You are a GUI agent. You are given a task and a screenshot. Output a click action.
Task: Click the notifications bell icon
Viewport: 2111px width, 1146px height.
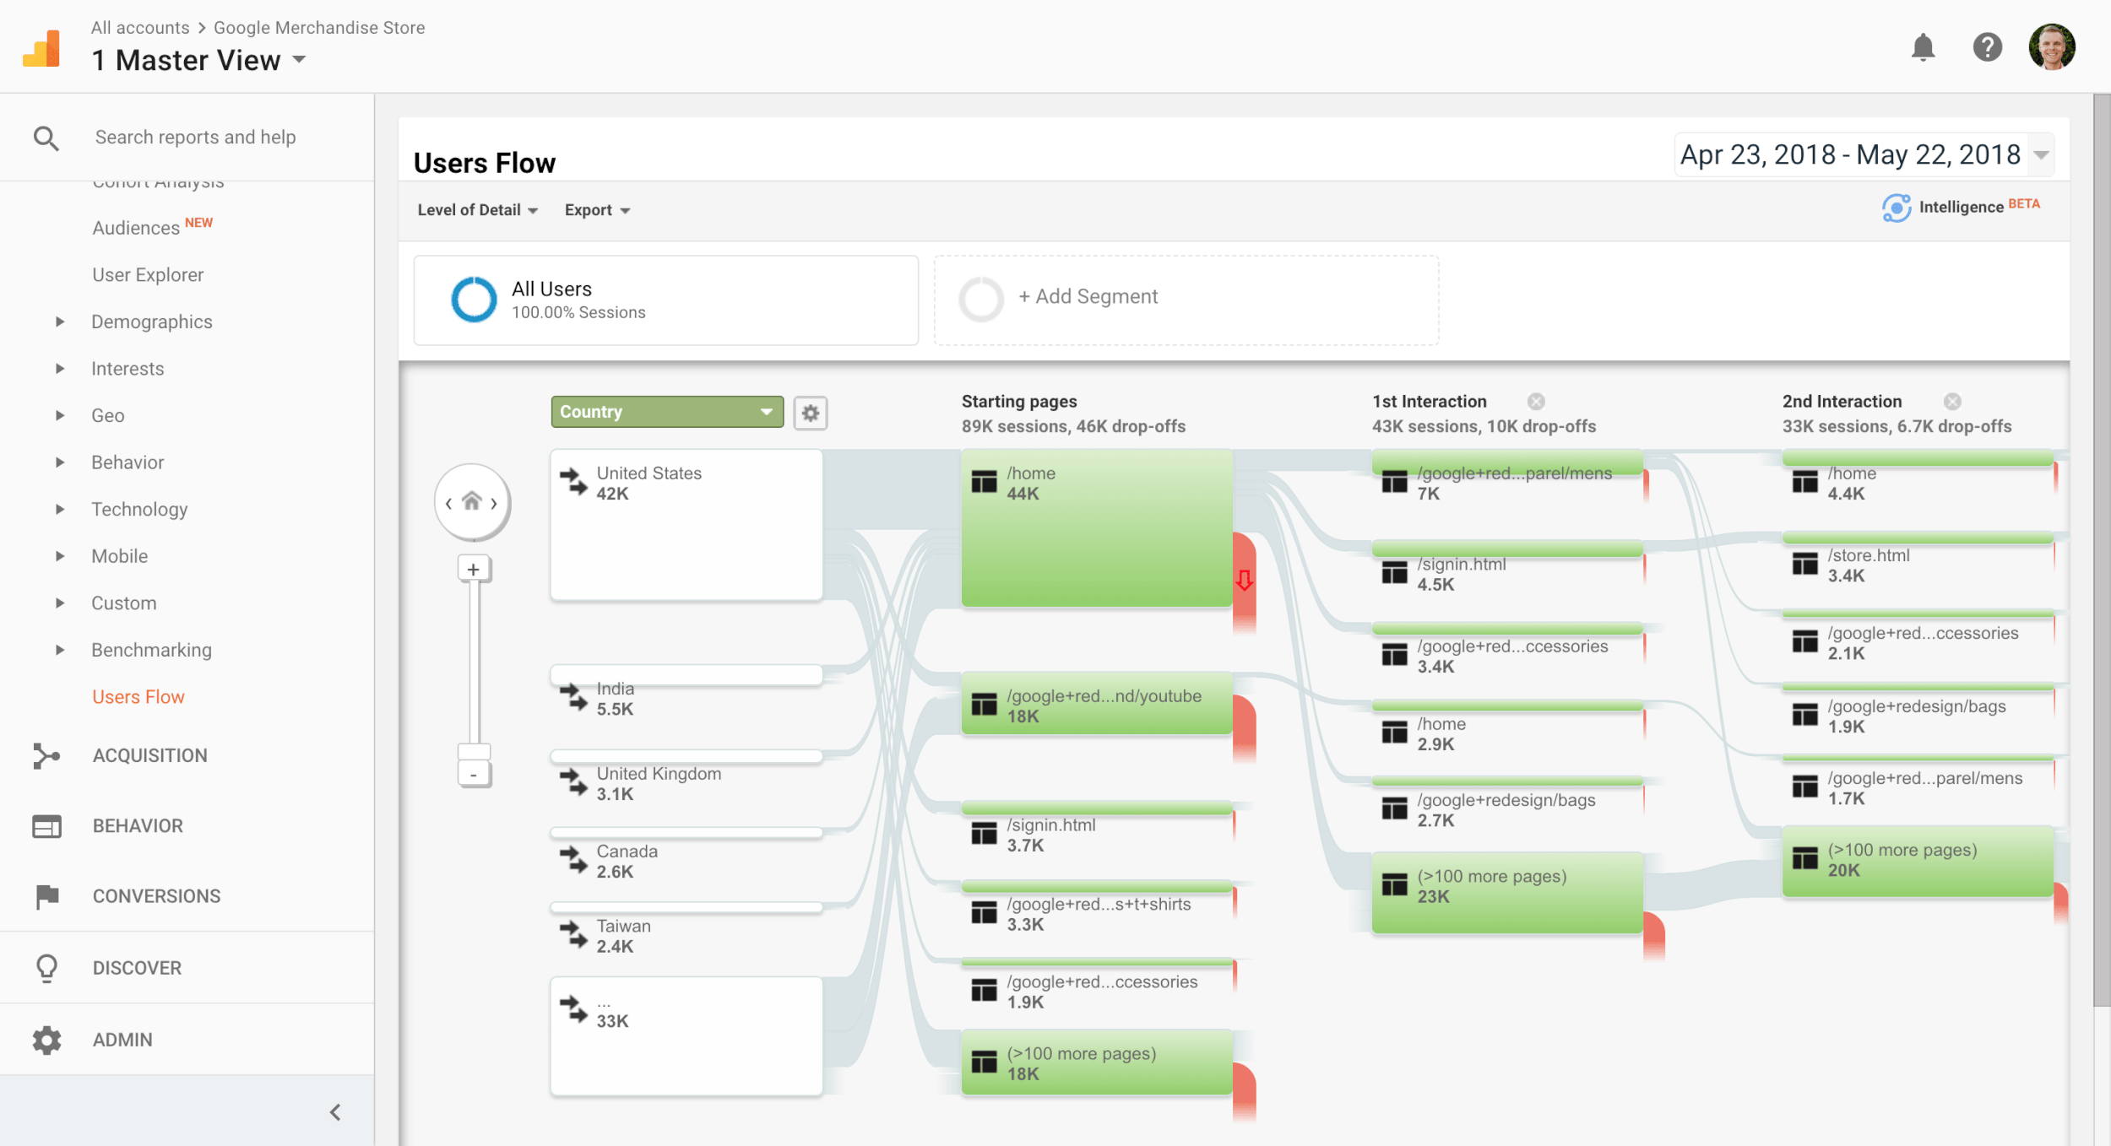[x=1924, y=47]
